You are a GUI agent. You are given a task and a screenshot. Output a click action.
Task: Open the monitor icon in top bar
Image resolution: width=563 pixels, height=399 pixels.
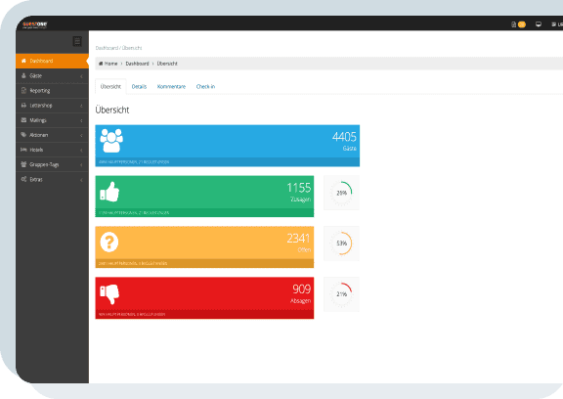(539, 24)
